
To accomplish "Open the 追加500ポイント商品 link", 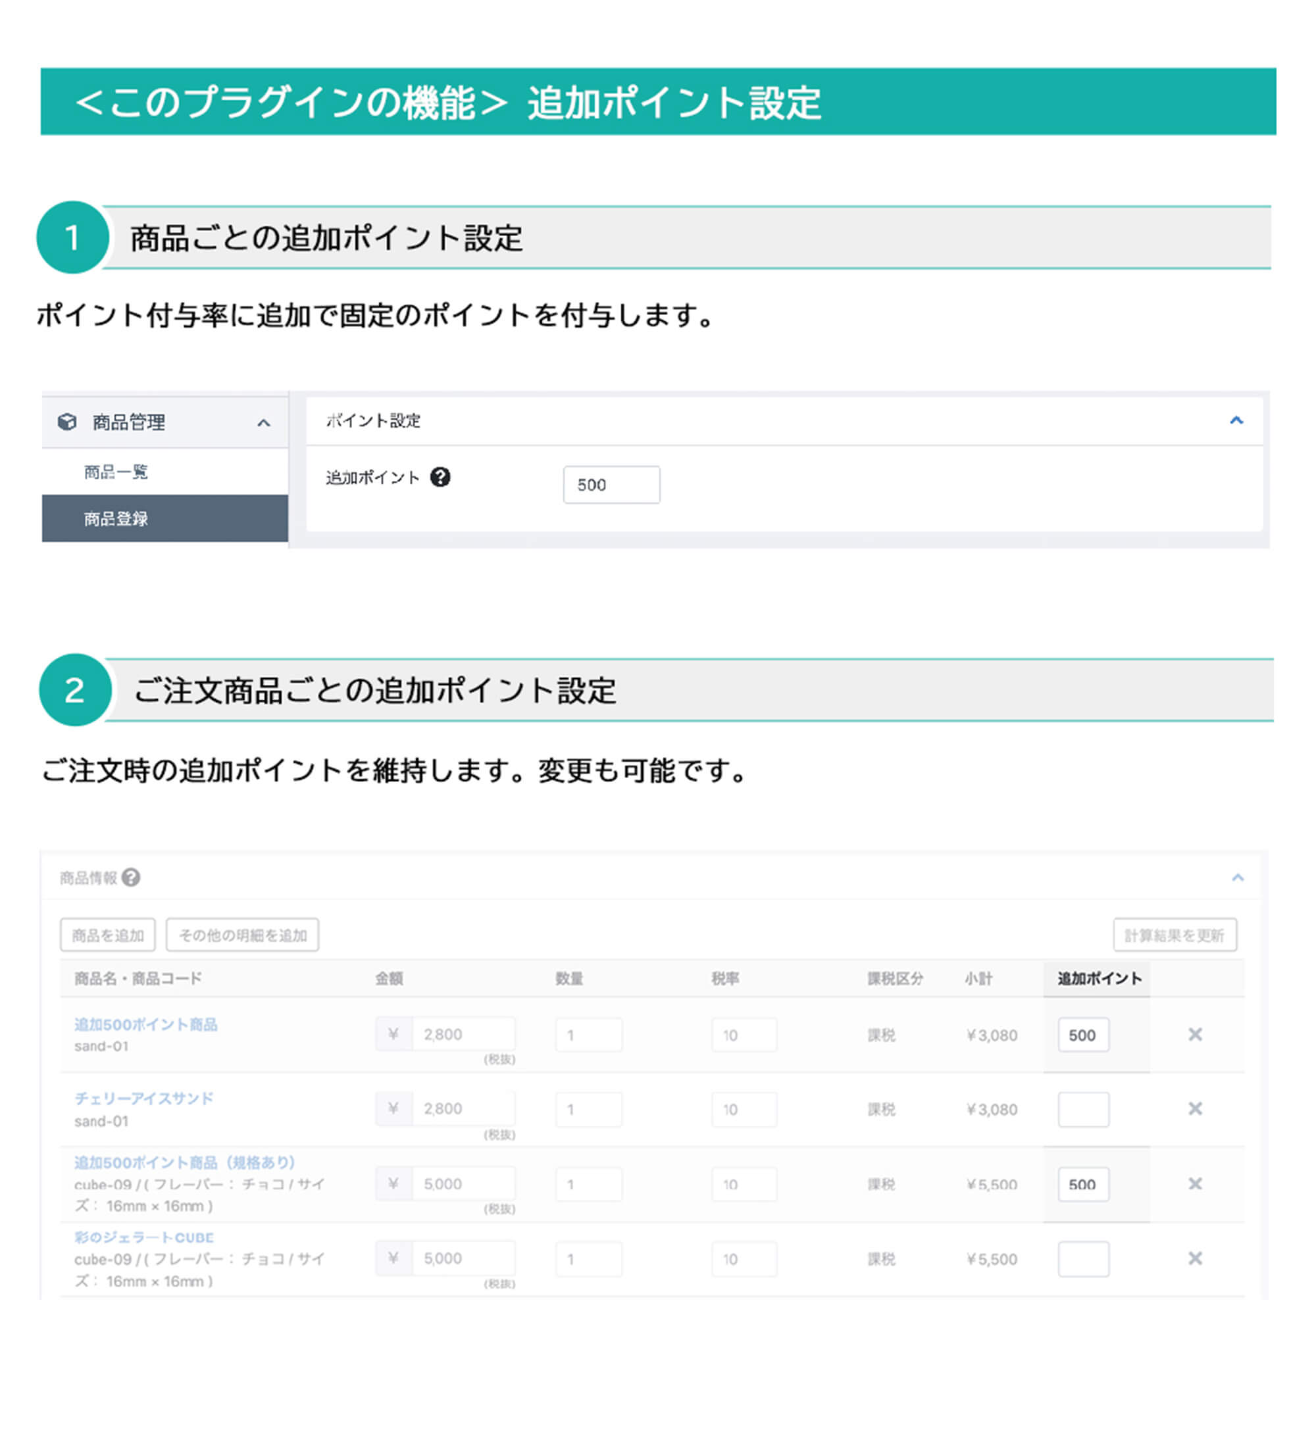I will (146, 1024).
